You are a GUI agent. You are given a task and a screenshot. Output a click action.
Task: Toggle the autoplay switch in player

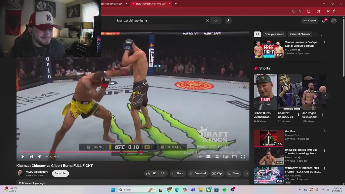[199, 157]
